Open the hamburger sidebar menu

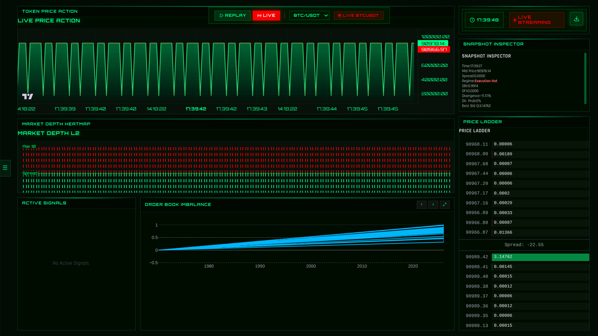[x=5, y=168]
